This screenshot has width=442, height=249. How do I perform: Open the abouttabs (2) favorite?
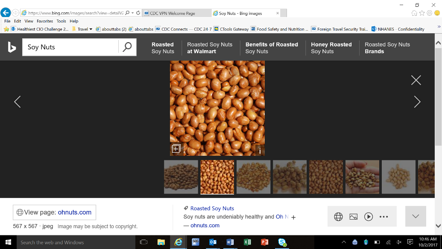click(x=111, y=29)
